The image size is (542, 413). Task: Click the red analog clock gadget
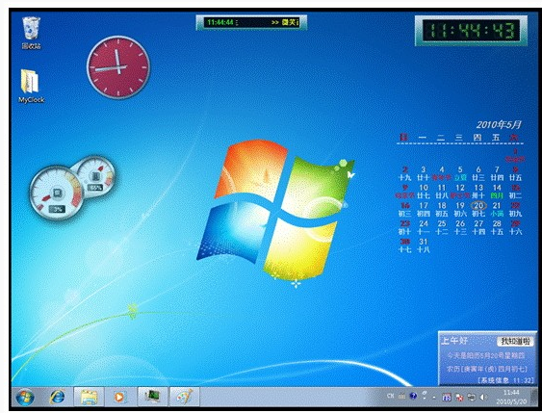click(118, 67)
